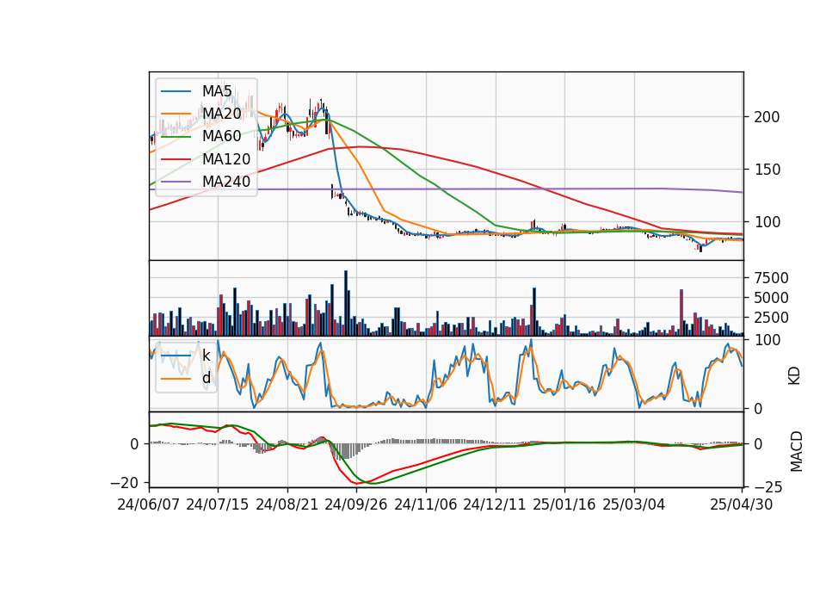Click the red MA120 line sample in legend
The height and width of the screenshot is (594, 826).
pos(176,159)
